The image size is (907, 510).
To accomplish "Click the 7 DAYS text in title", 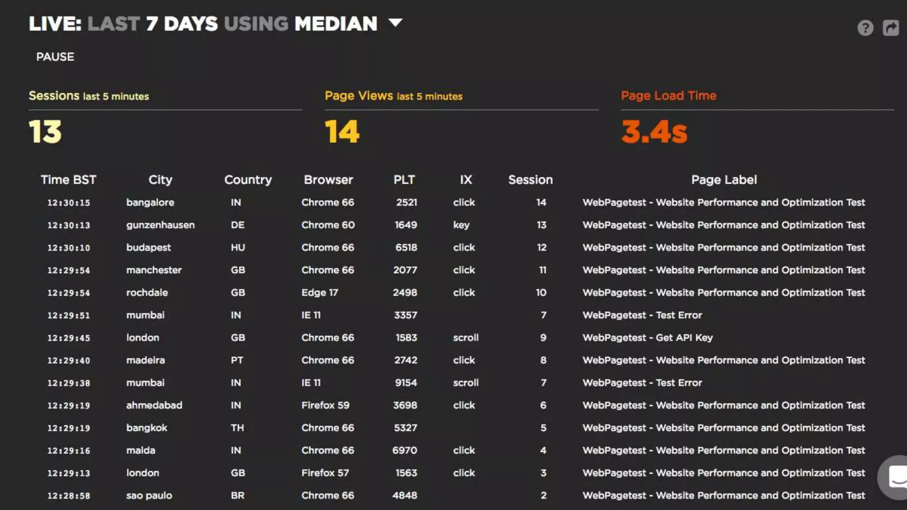I will (x=182, y=24).
